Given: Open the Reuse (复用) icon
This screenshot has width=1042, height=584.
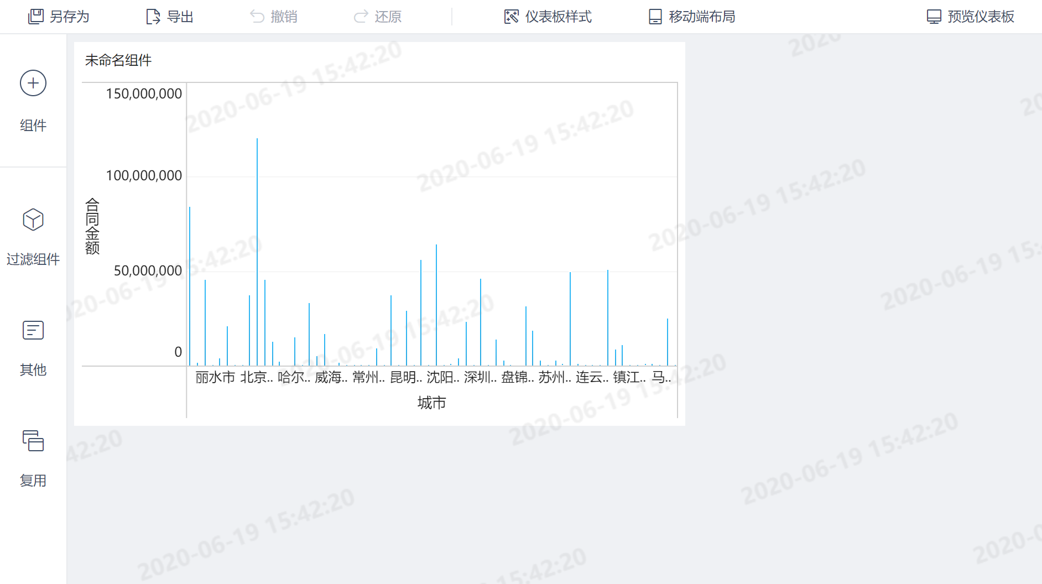Looking at the screenshot, I should (x=33, y=441).
